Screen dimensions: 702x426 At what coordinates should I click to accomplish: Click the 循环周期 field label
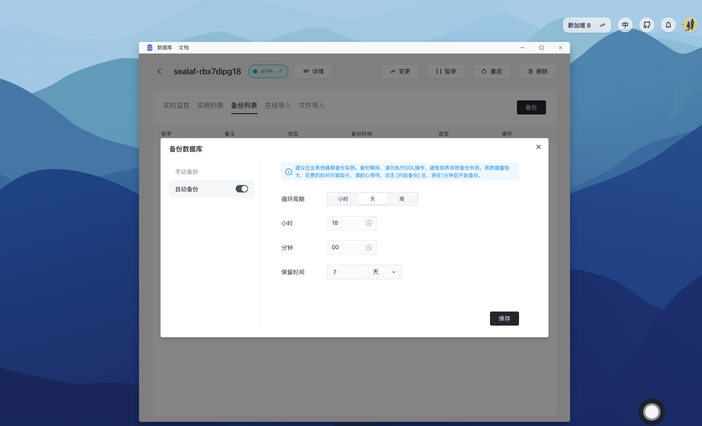[x=293, y=199]
